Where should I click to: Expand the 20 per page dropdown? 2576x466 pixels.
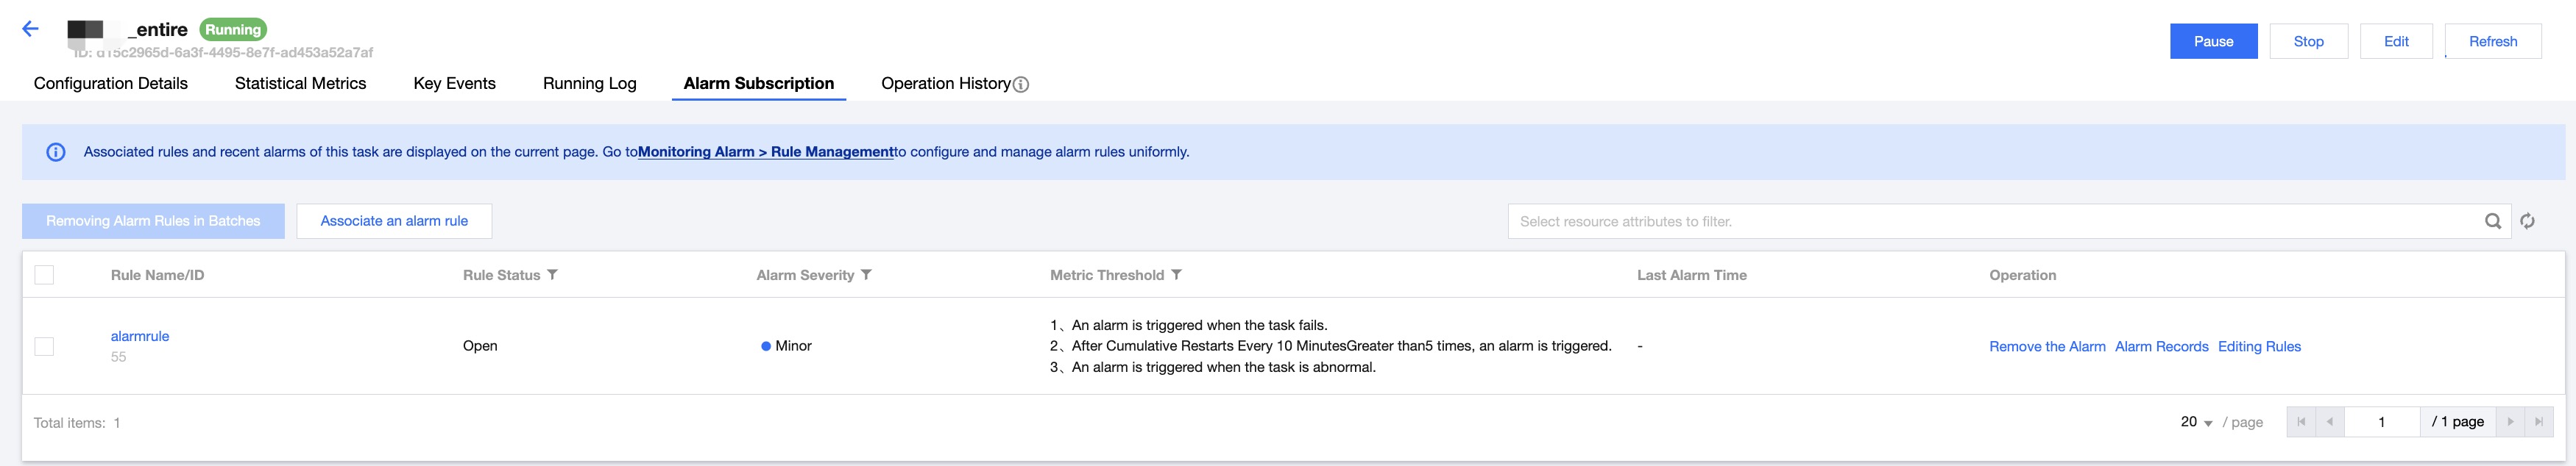(x=2196, y=422)
